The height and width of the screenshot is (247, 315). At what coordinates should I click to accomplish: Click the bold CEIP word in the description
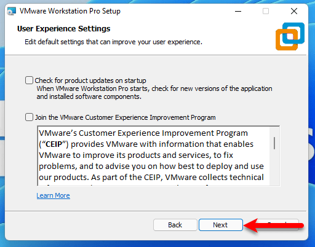pyautogui.click(x=54, y=144)
